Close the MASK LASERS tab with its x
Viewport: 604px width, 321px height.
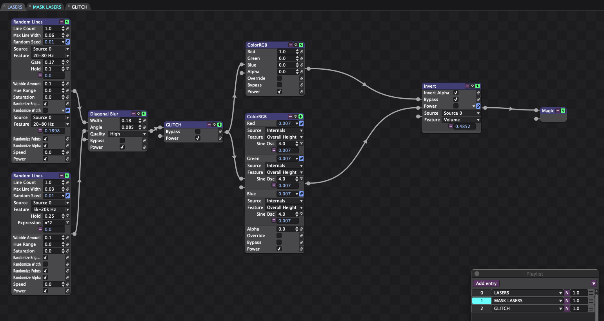pyautogui.click(x=30, y=6)
